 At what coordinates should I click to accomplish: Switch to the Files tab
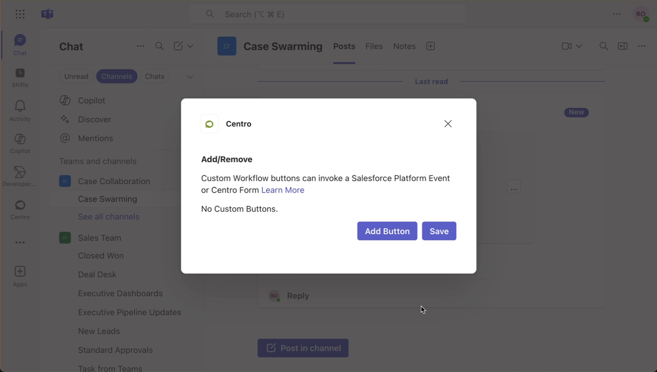coord(374,46)
